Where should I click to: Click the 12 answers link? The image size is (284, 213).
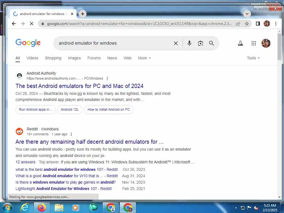point(25,162)
